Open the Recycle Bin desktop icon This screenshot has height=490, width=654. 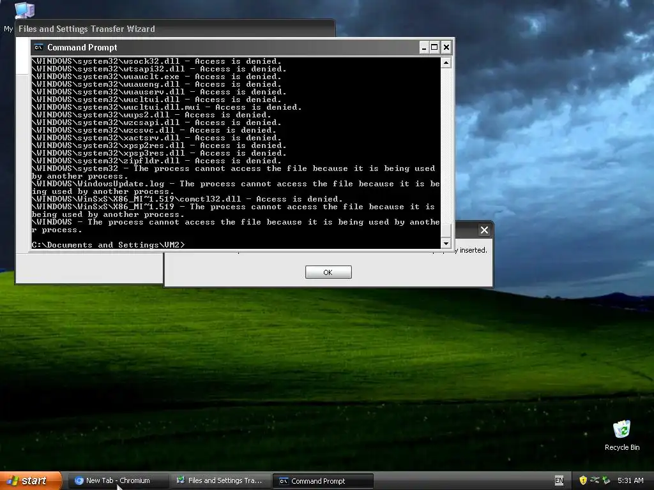tap(622, 435)
